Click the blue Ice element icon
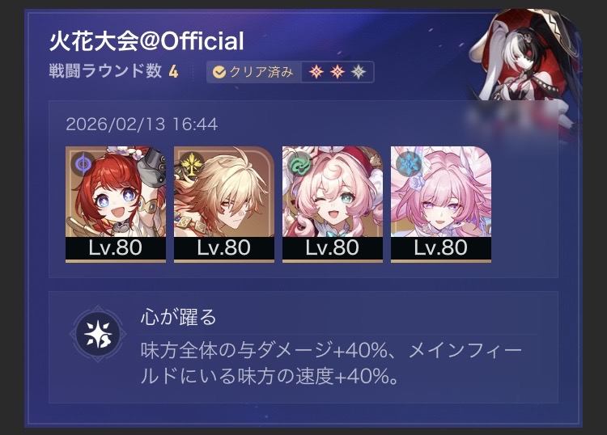The image size is (607, 435). click(409, 163)
